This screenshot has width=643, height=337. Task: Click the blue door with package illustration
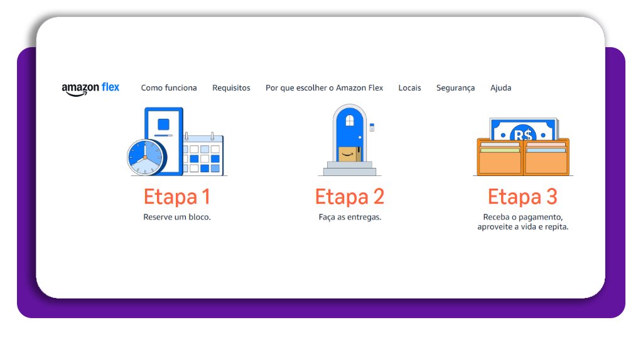pos(350,140)
